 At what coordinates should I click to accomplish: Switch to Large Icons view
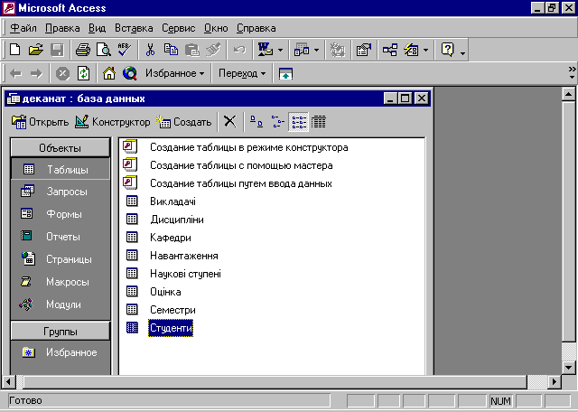(x=256, y=121)
